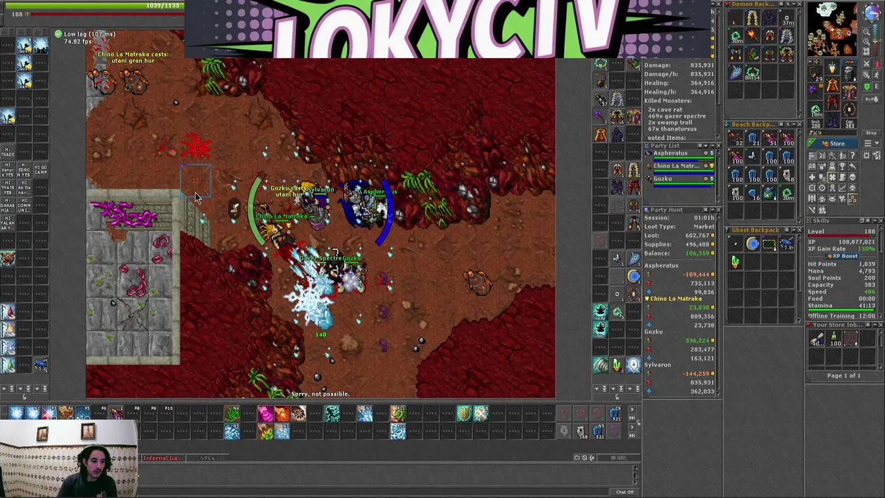
Task: Click equipped ring slot showing 18m
Action: pos(817,110)
